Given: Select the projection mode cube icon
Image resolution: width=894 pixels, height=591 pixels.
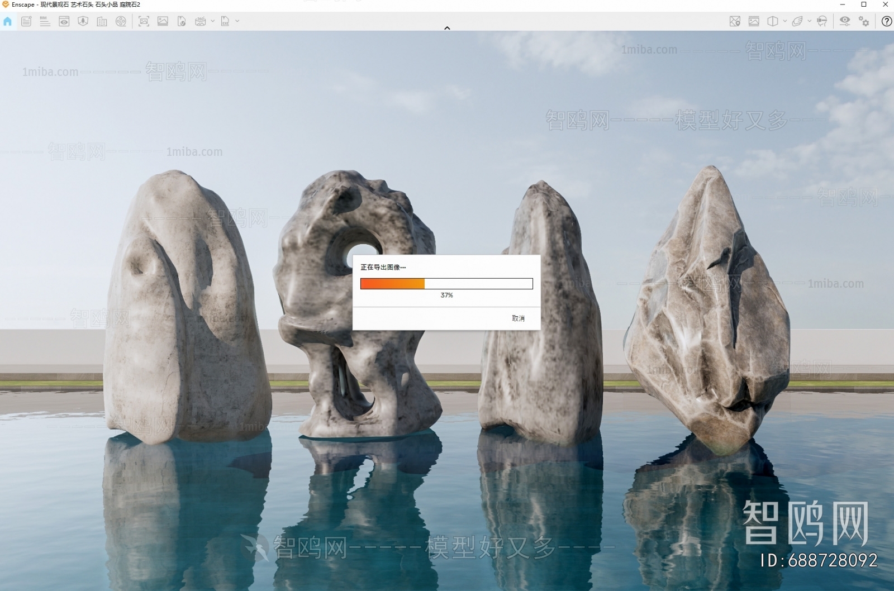Looking at the screenshot, I should 773,21.
